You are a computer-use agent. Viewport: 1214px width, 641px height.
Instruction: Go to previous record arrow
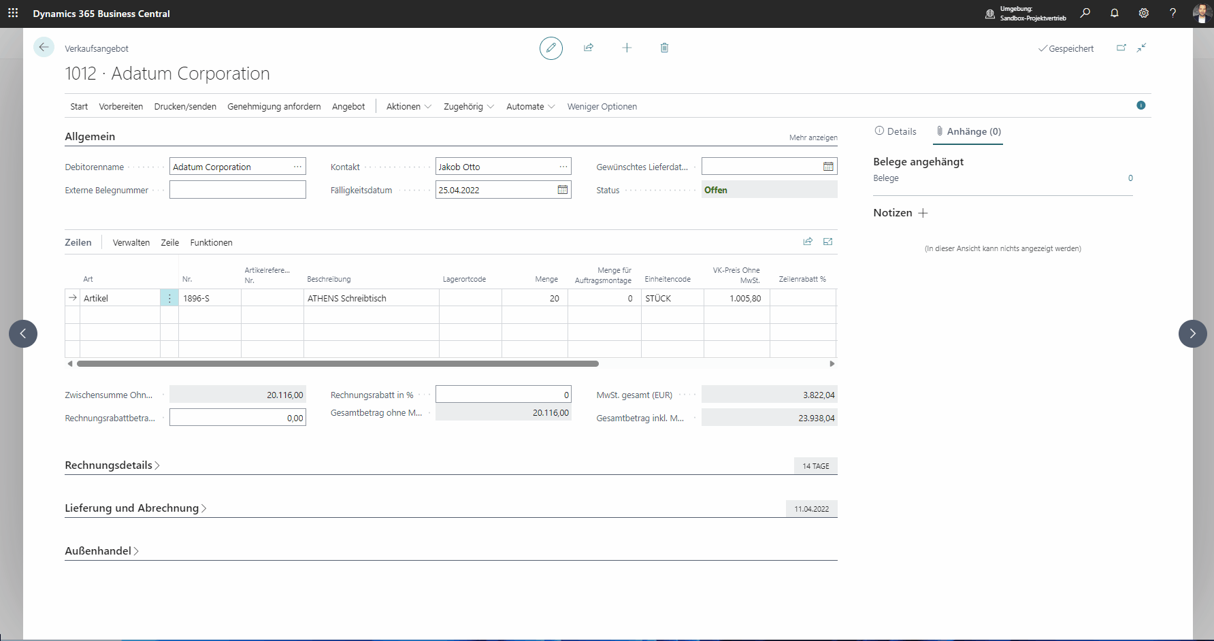click(23, 333)
